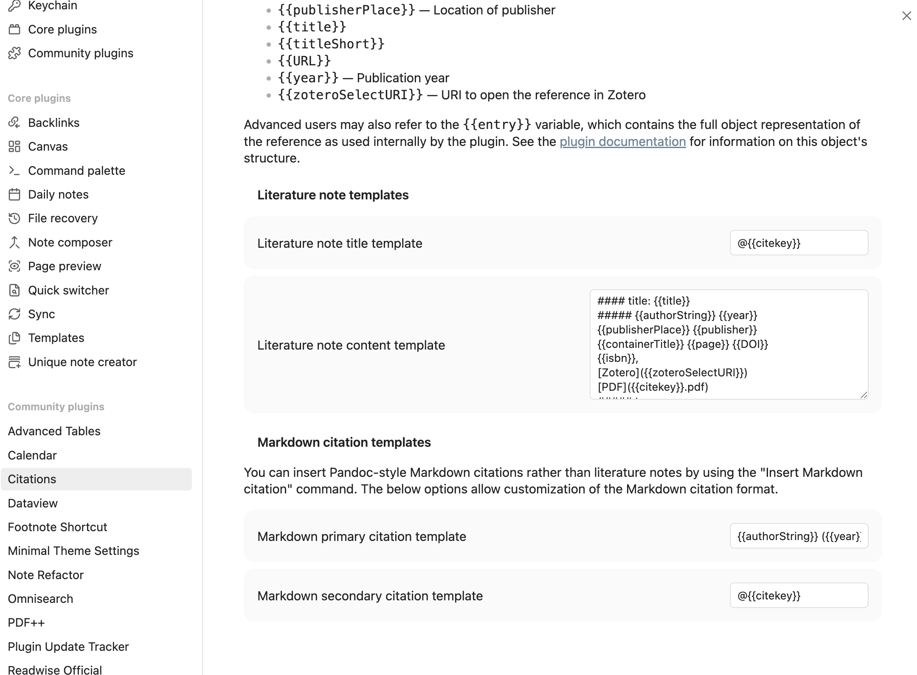Screen dimensions: 917x675
Task: Open the Templates core plugin settings
Action: click(56, 338)
